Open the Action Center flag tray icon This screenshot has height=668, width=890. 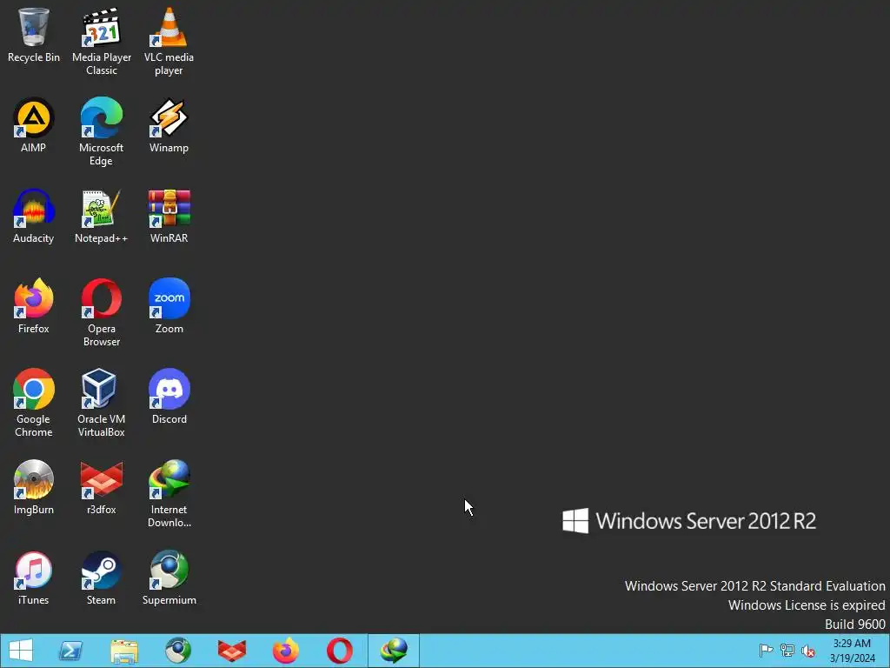766,651
